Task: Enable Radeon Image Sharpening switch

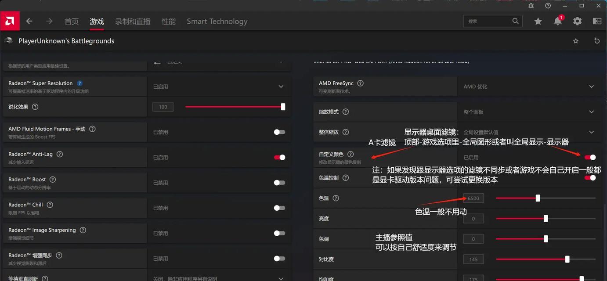Action: pos(279,233)
